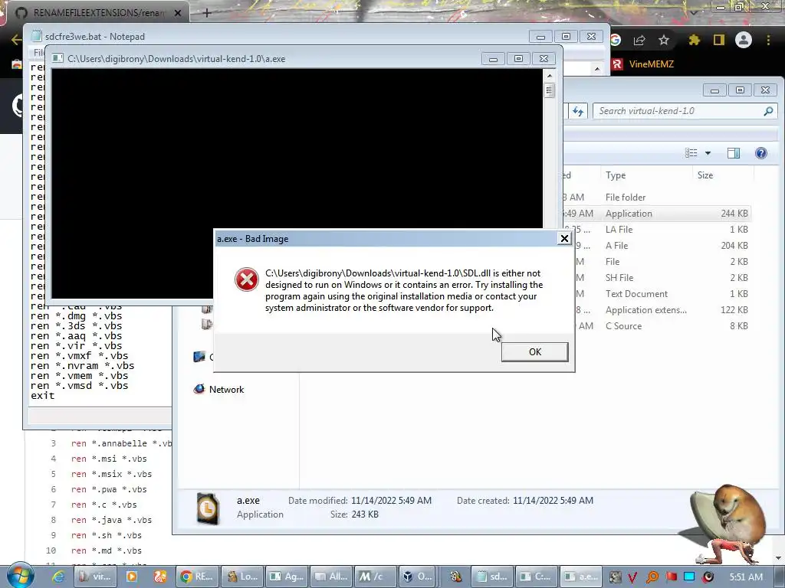Click the orange magnifier tray icon
Screen dimensions: 785x588
pyautogui.click(x=652, y=577)
